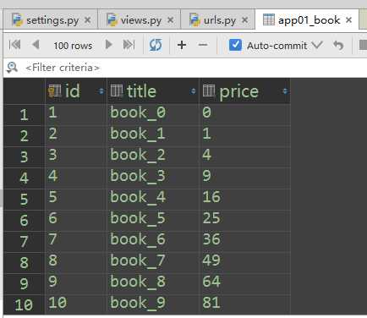Image resolution: width=367 pixels, height=318 pixels.
Task: Click the price column table icon
Action: click(x=209, y=90)
